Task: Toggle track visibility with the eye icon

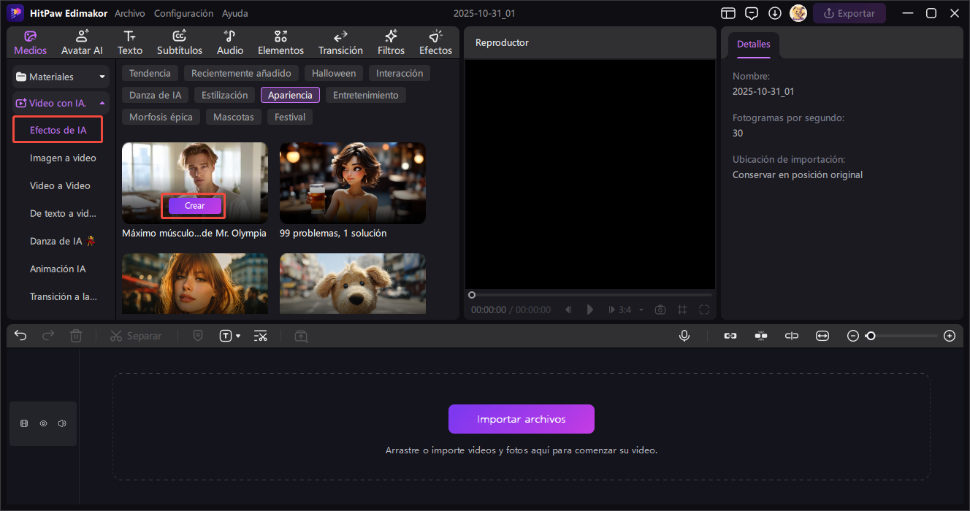Action: [43, 423]
